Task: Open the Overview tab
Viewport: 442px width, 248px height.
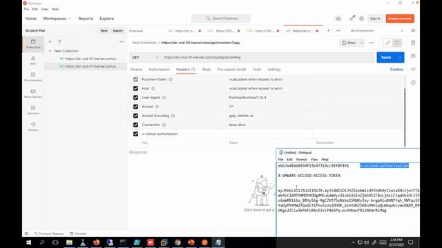Action: (x=136, y=31)
